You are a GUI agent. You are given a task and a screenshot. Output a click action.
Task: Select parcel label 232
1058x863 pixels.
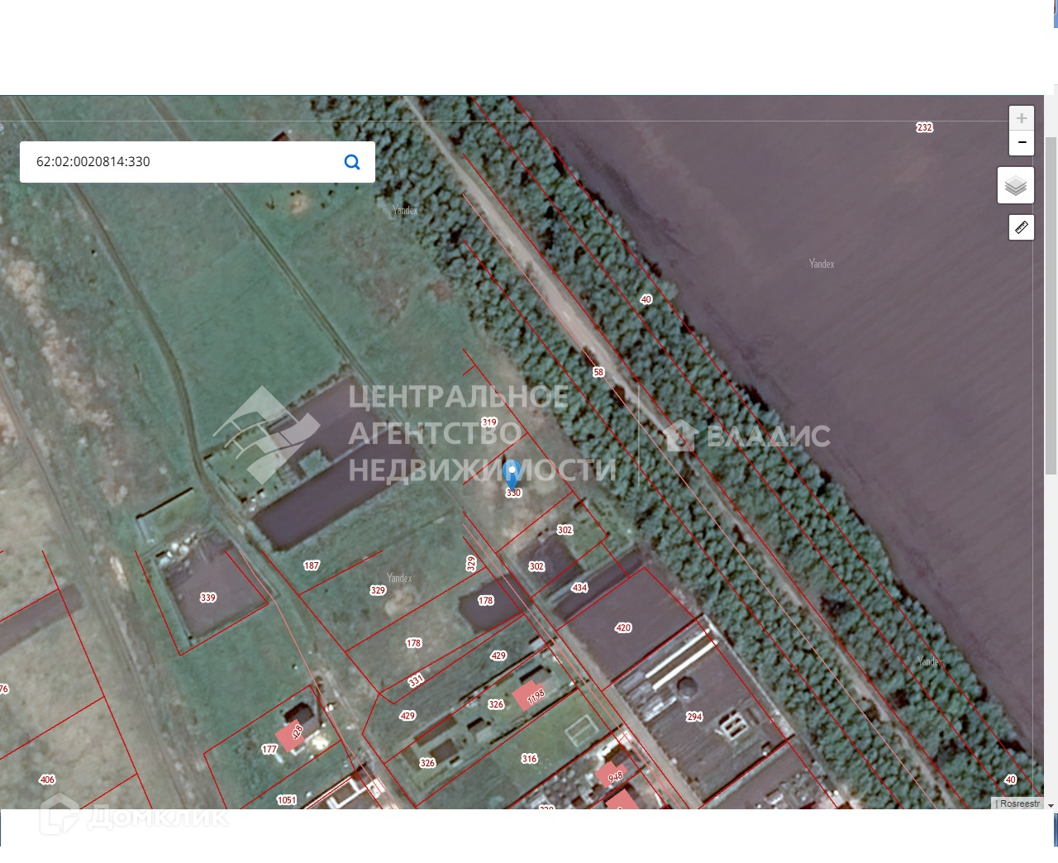(x=924, y=127)
